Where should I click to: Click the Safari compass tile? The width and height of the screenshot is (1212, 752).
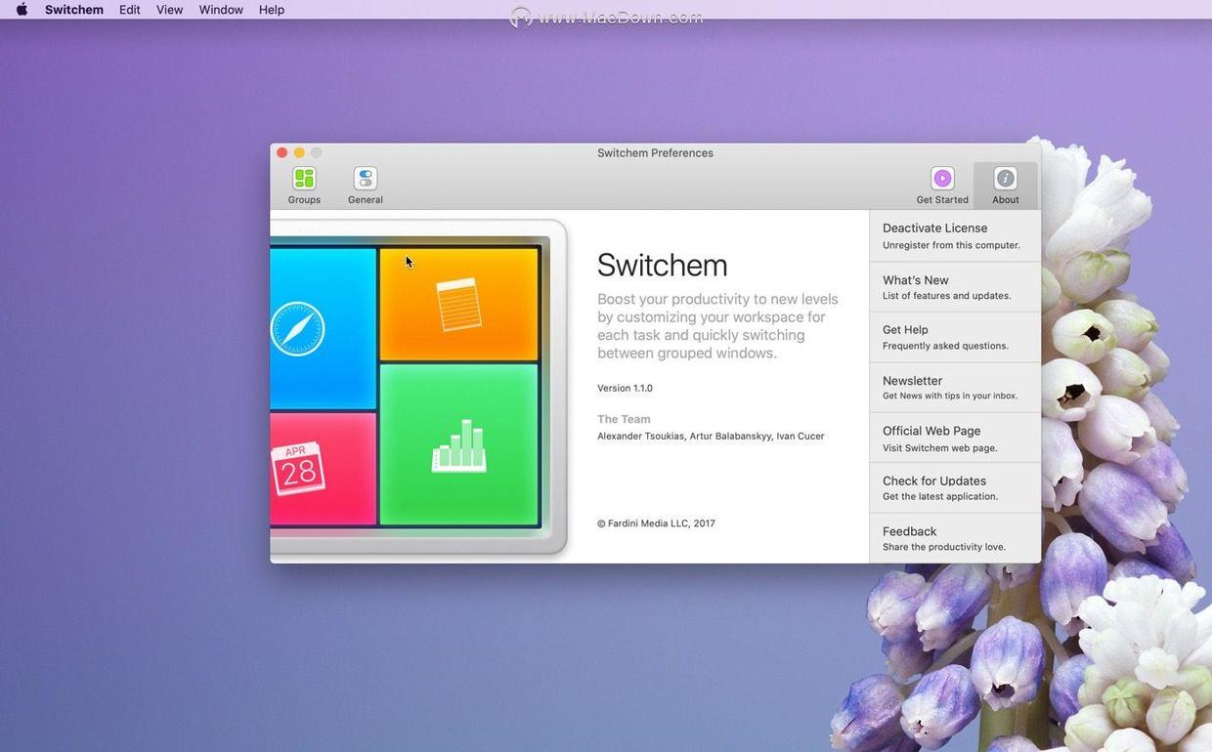tap(323, 328)
